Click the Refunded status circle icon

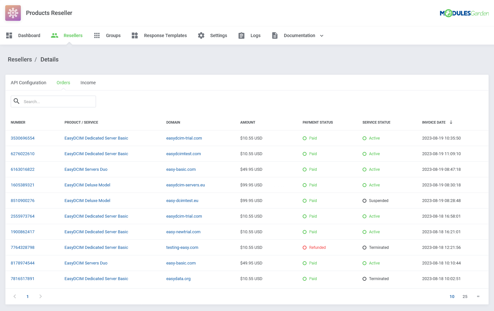click(305, 248)
